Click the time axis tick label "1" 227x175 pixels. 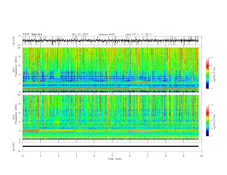(40, 156)
